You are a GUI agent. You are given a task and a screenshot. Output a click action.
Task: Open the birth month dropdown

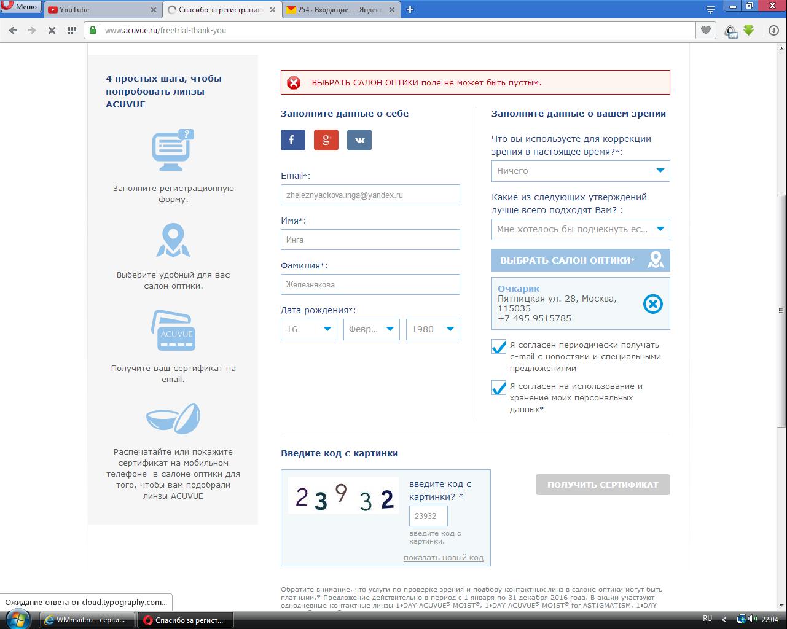click(372, 329)
